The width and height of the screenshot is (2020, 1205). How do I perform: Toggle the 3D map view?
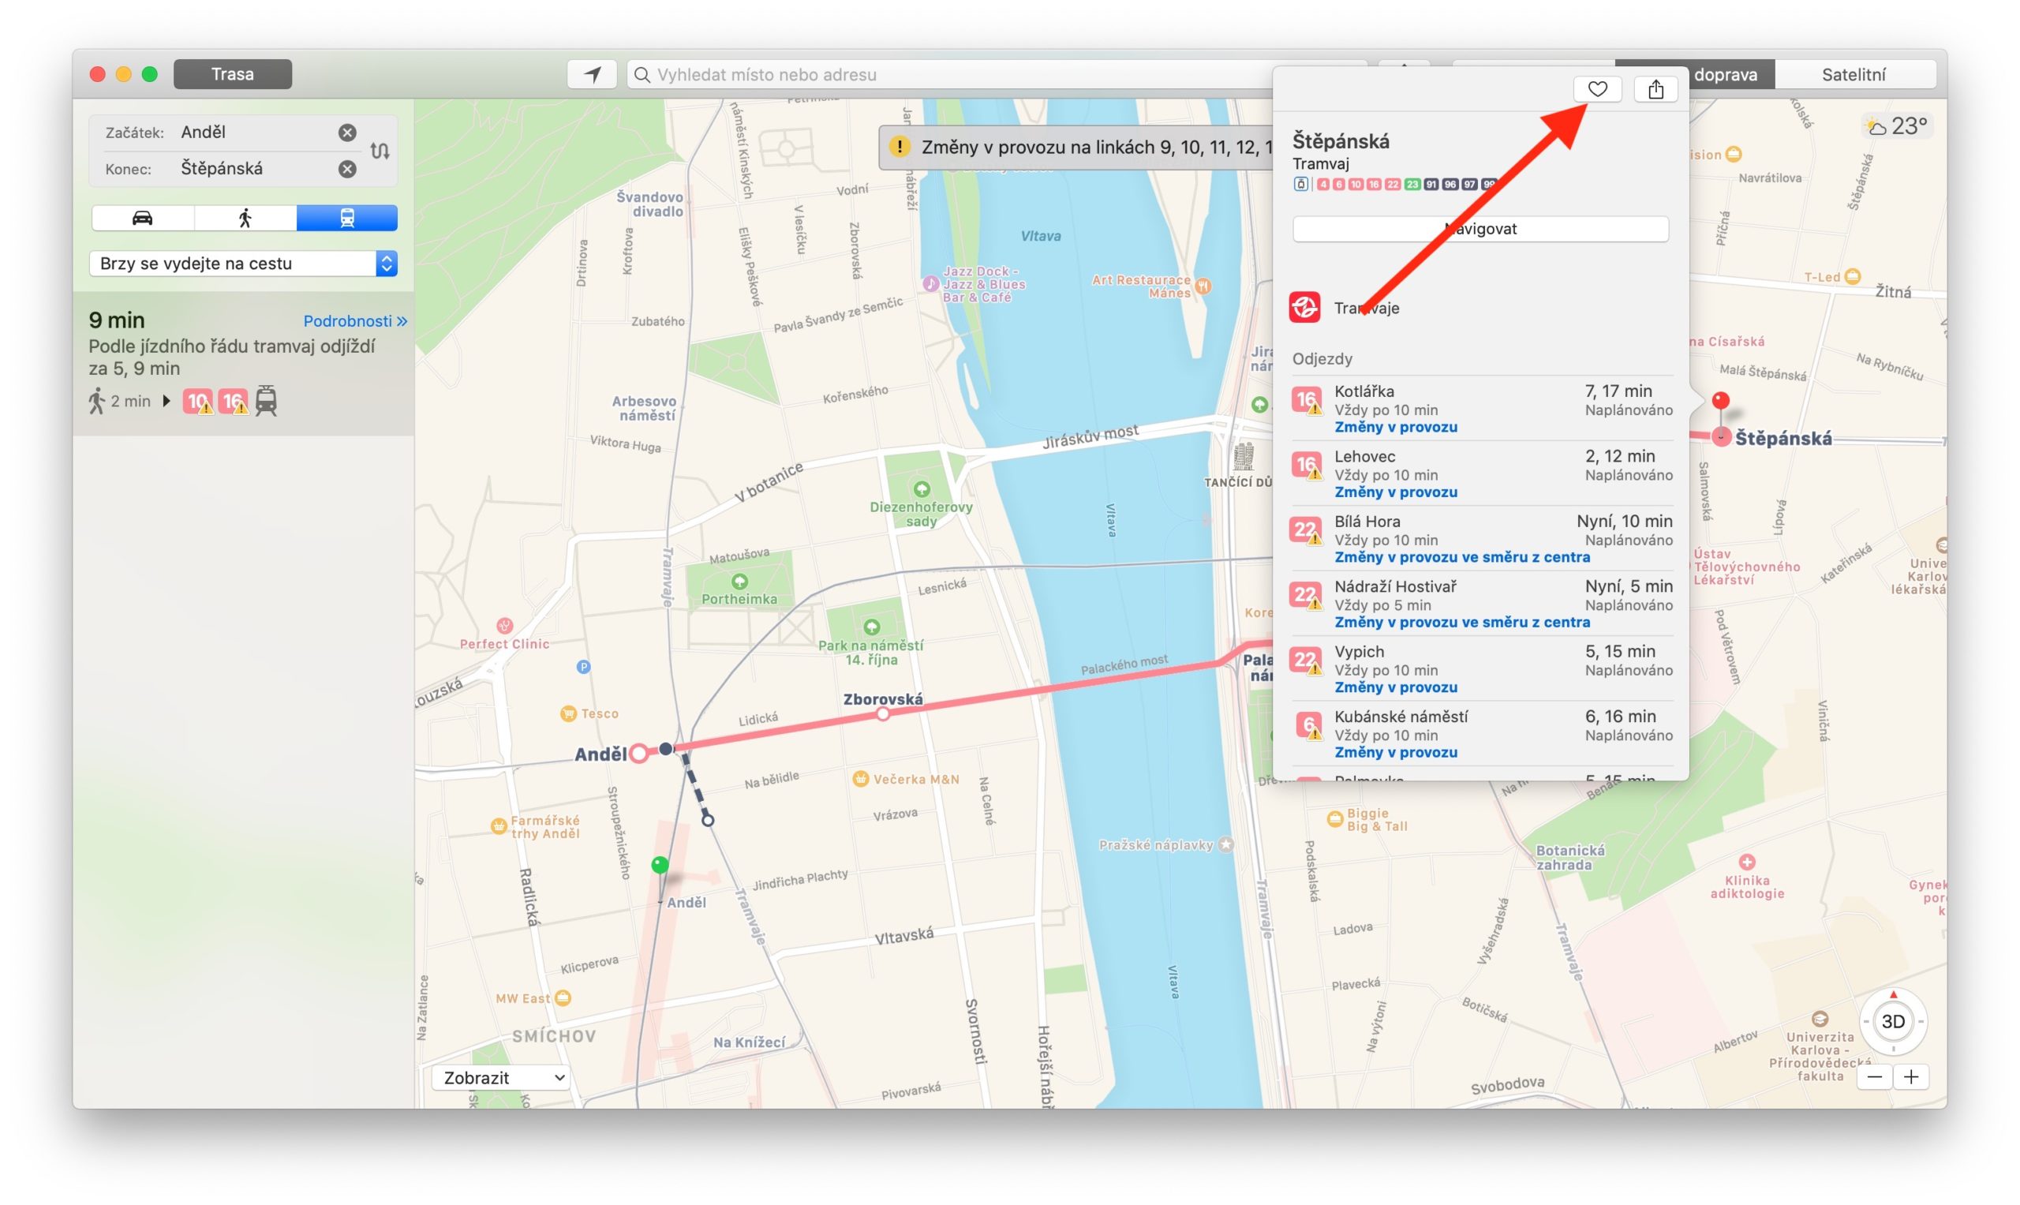[1892, 1021]
